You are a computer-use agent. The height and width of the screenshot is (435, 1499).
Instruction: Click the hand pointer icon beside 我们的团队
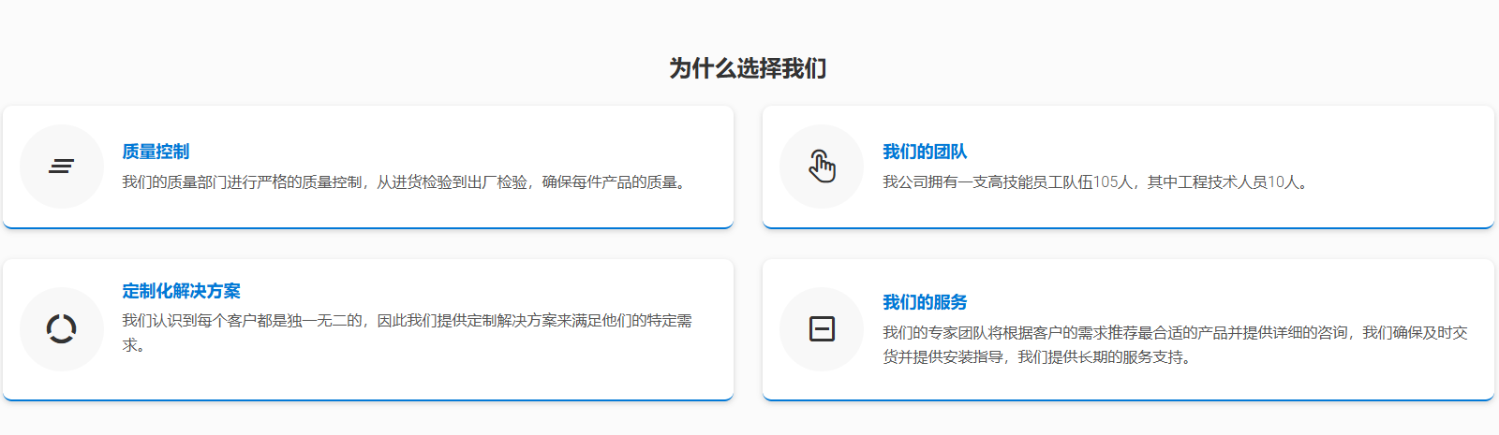[822, 167]
